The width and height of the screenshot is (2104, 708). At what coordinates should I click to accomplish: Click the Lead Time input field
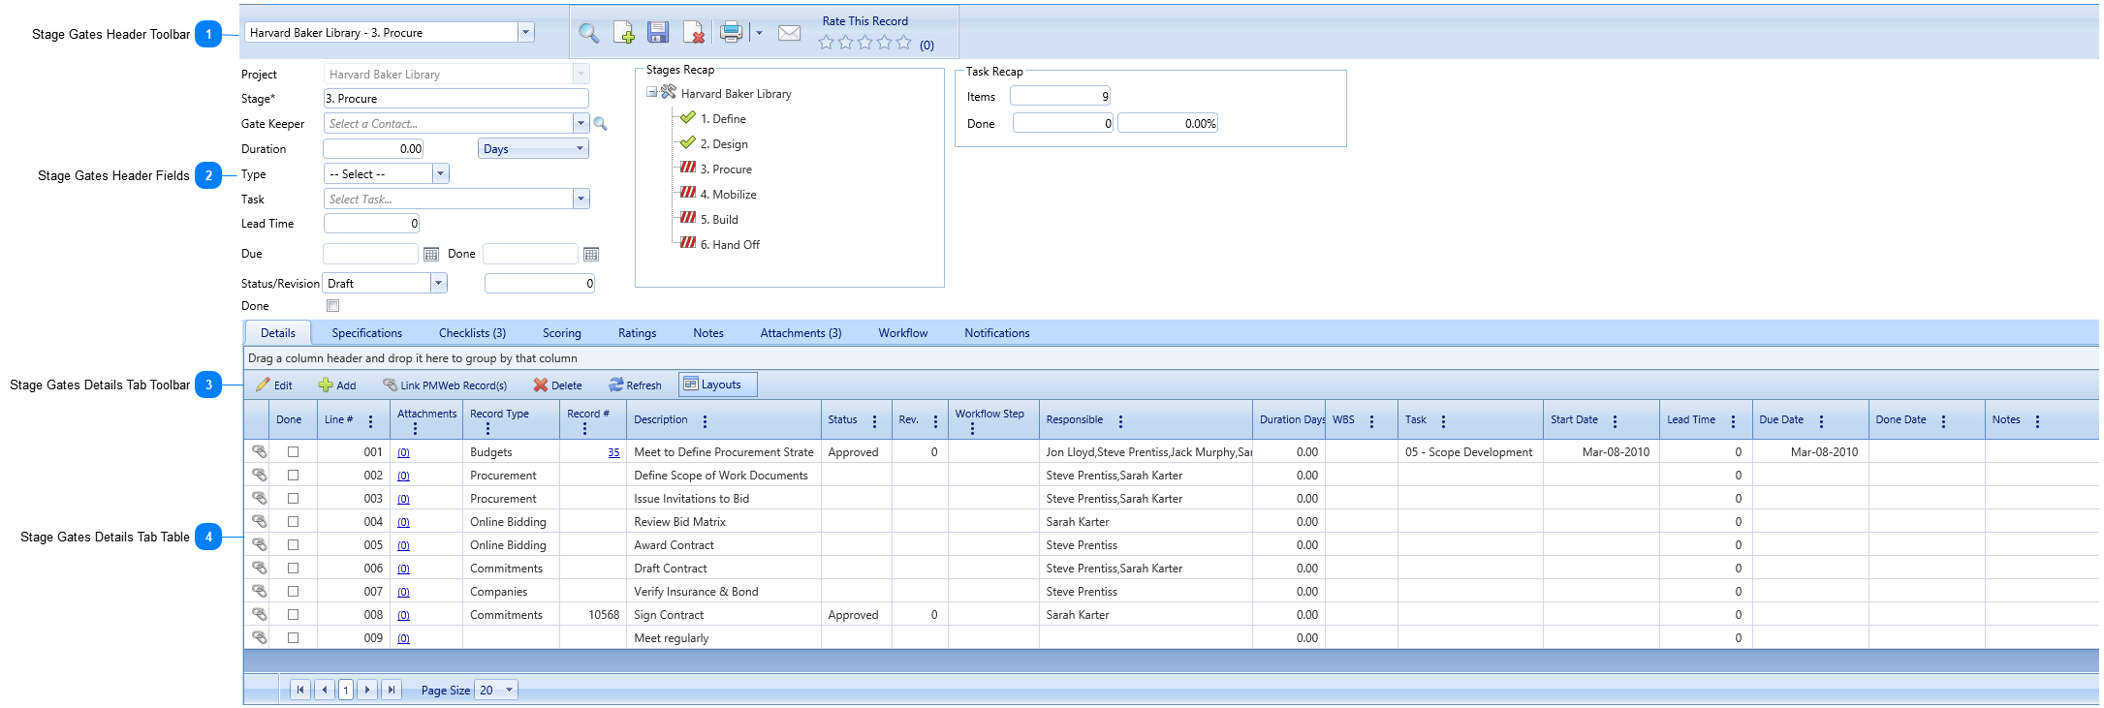(371, 224)
